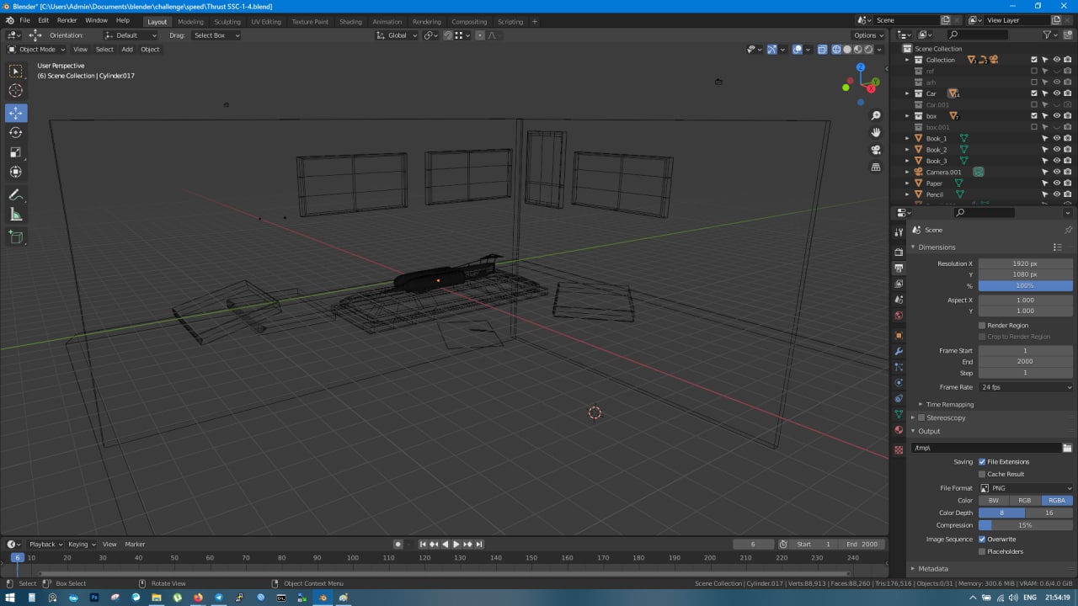
Task: Open the Global transform orientation dropdown
Action: pos(397,35)
